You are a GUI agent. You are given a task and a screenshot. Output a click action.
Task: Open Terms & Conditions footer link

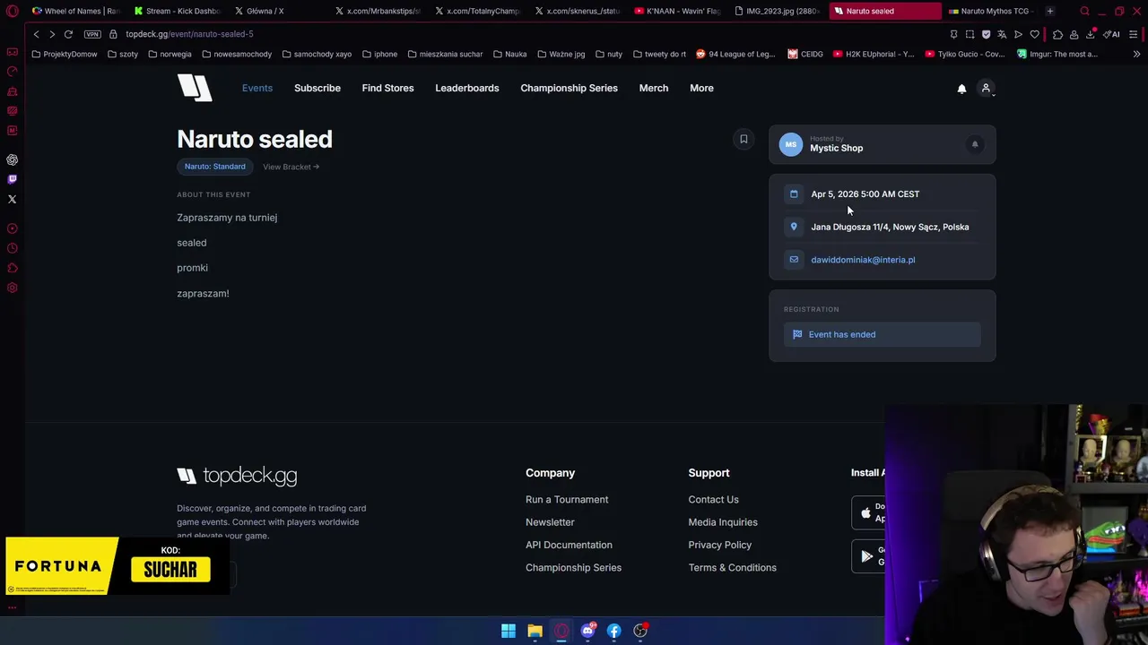pos(733,567)
